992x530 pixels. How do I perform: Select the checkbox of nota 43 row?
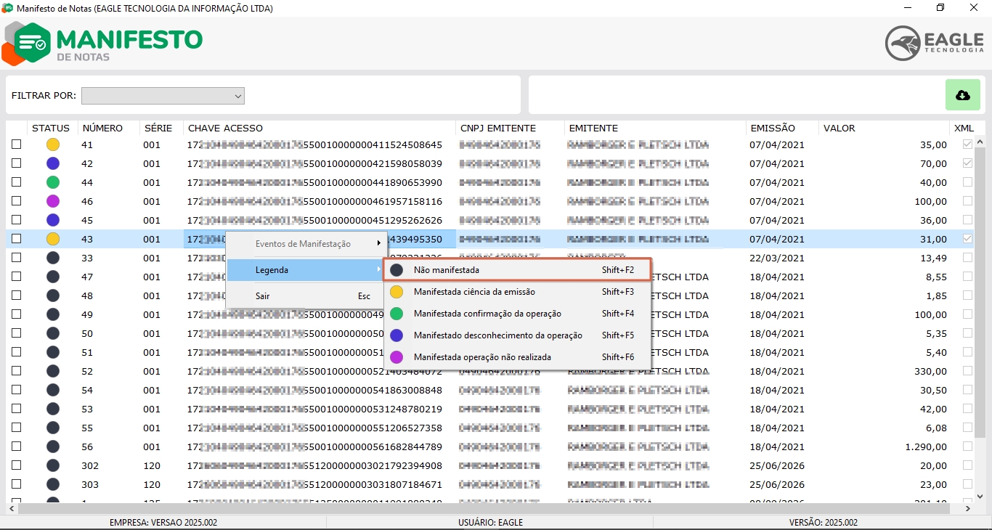point(16,239)
